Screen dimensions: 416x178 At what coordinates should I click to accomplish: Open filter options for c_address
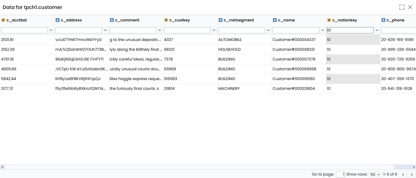(105, 30)
